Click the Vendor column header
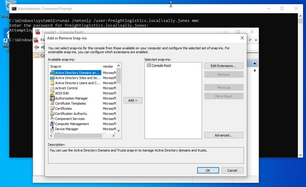The image size is (306, 187). click(x=108, y=66)
